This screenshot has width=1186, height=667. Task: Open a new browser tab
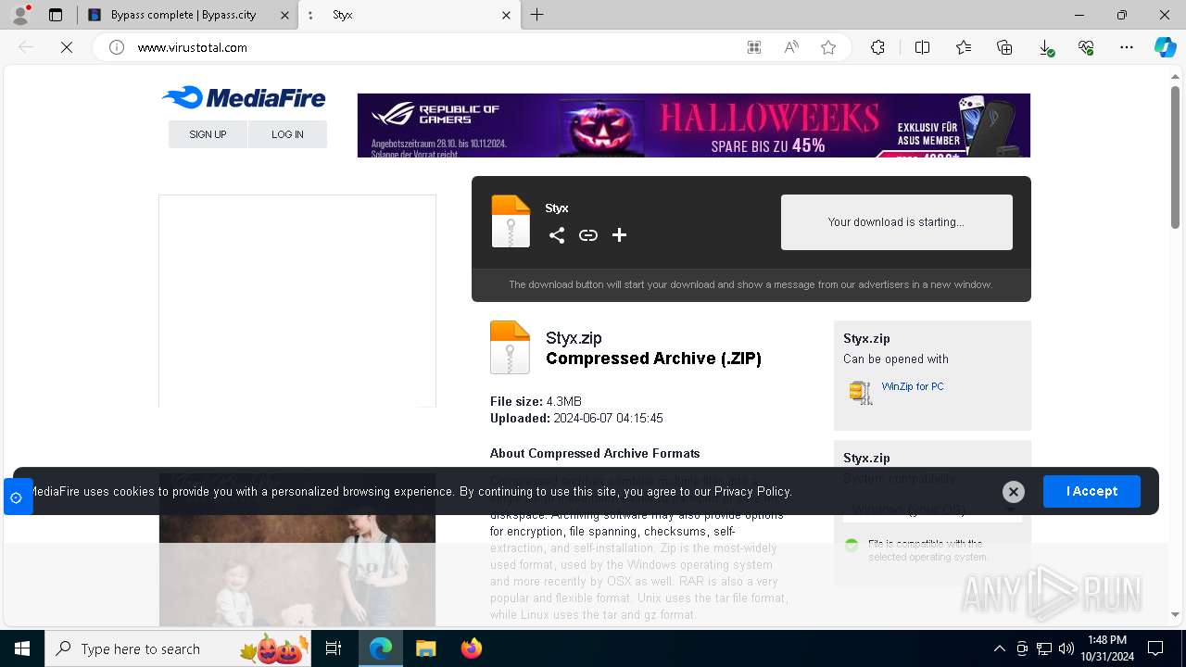click(x=536, y=15)
